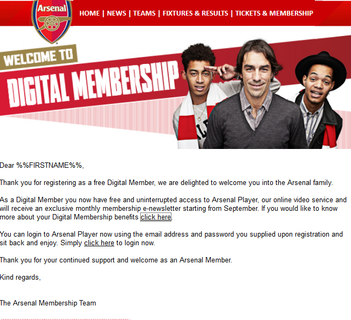Go to the NEWS section
The height and width of the screenshot is (320, 351).
point(116,13)
